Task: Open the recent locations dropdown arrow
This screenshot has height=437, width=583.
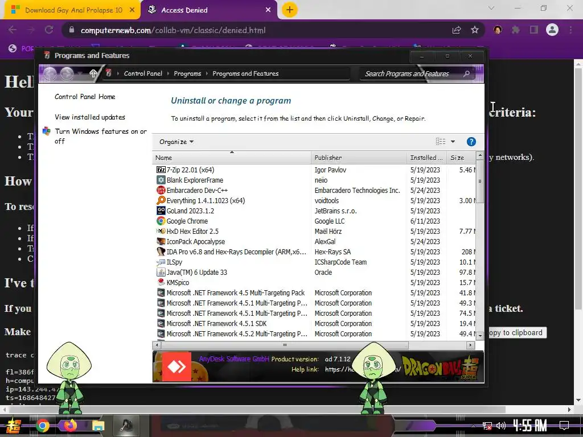Action: pyautogui.click(x=80, y=73)
